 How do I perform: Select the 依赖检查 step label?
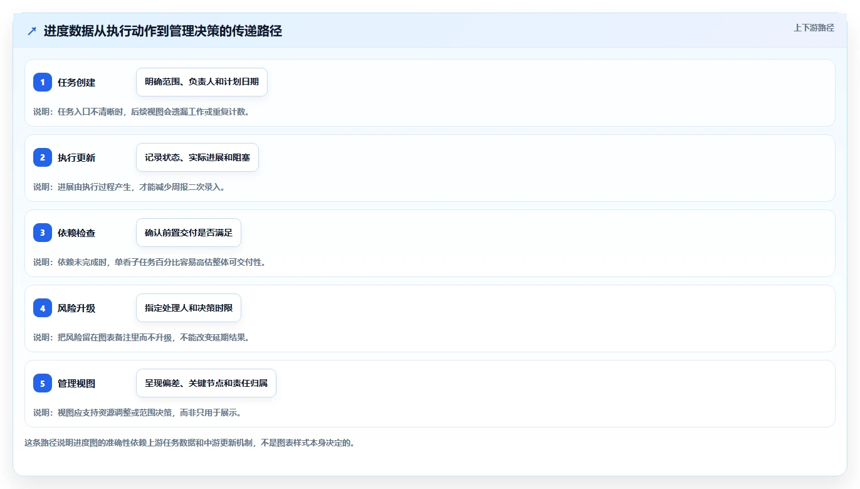point(76,233)
